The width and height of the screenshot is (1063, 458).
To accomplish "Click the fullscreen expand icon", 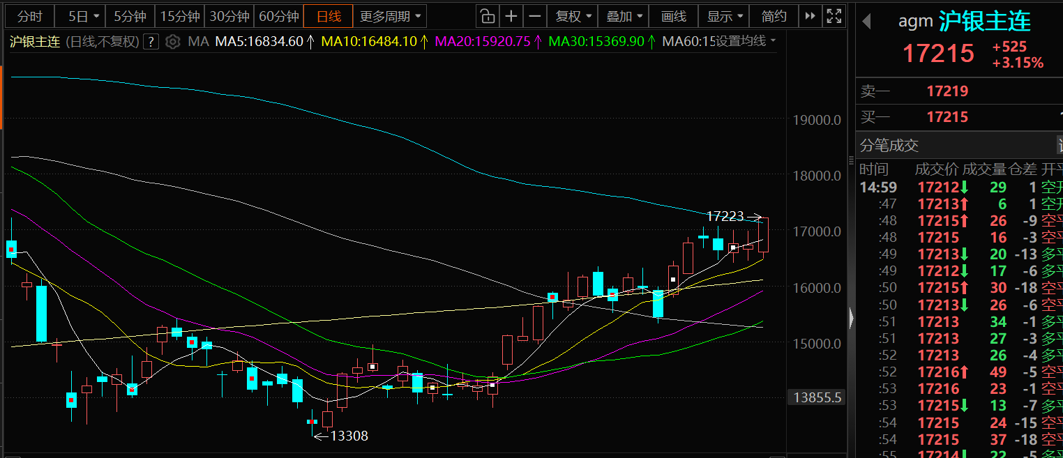I will tap(833, 16).
